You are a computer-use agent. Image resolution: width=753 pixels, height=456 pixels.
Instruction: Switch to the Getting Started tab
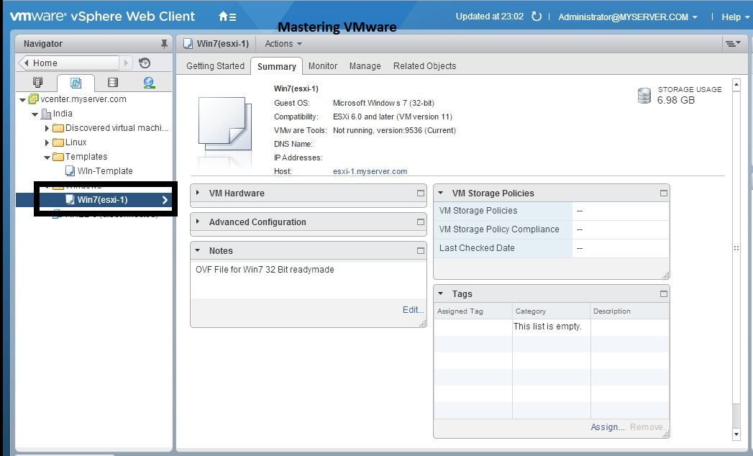215,66
